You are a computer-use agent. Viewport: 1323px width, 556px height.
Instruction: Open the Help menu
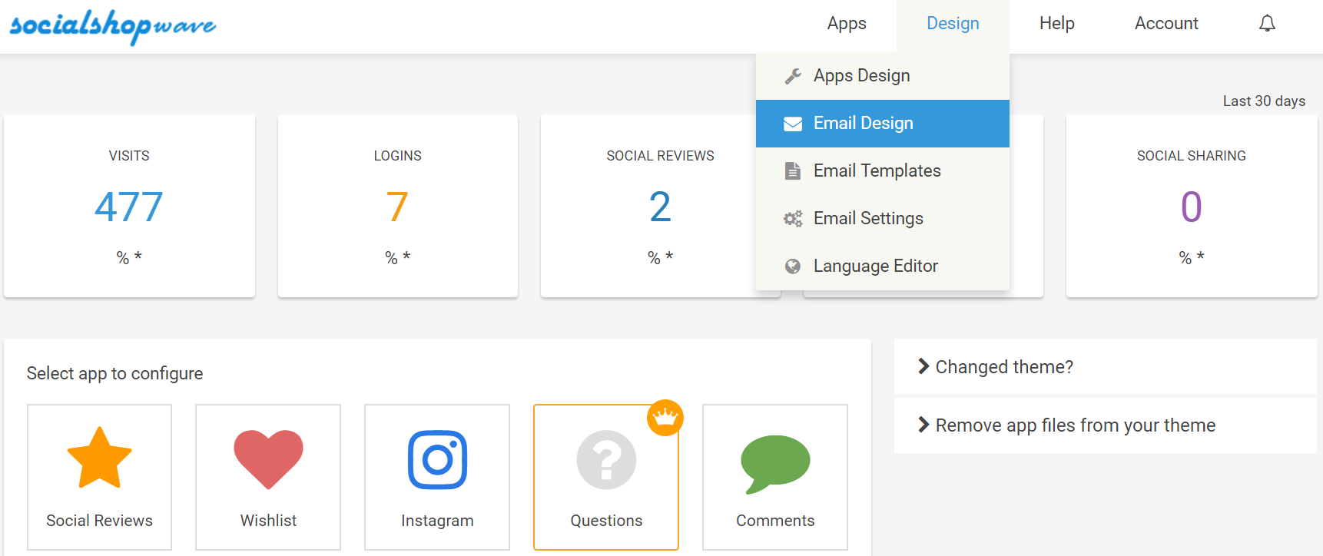pyautogui.click(x=1056, y=24)
